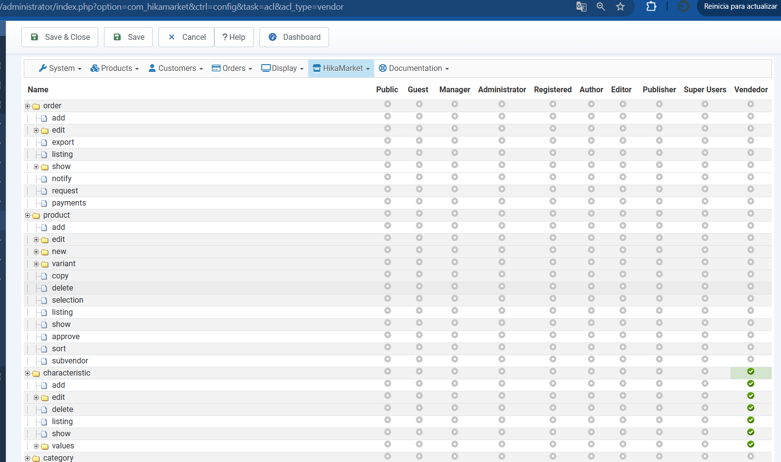Click the file icon beside approve
Image resolution: width=781 pixels, height=462 pixels.
(44, 337)
